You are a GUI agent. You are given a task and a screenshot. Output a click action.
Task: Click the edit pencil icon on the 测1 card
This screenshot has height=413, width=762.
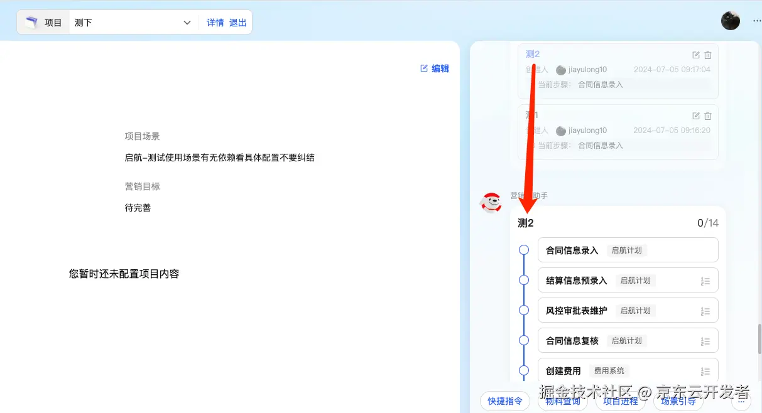coord(695,115)
